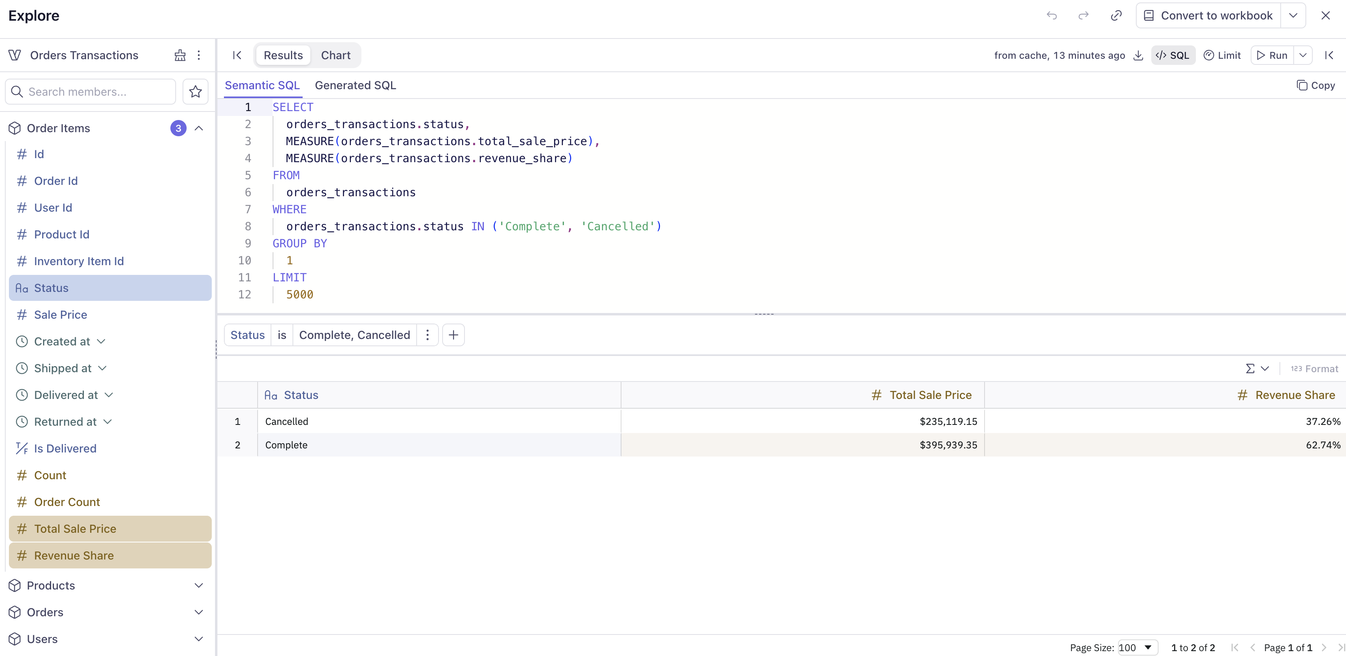Click the undo arrow icon
This screenshot has height=656, width=1346.
click(x=1051, y=16)
